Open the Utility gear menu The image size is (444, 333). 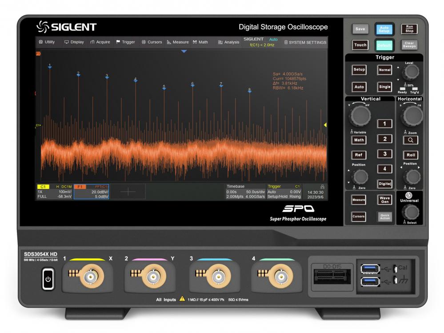47,42
